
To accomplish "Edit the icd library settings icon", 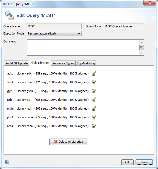I will tap(94, 100).
